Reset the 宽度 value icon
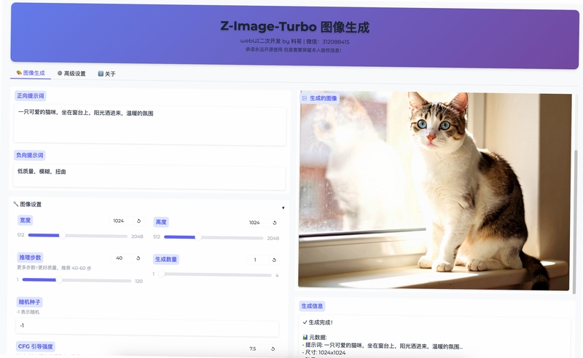 point(138,221)
